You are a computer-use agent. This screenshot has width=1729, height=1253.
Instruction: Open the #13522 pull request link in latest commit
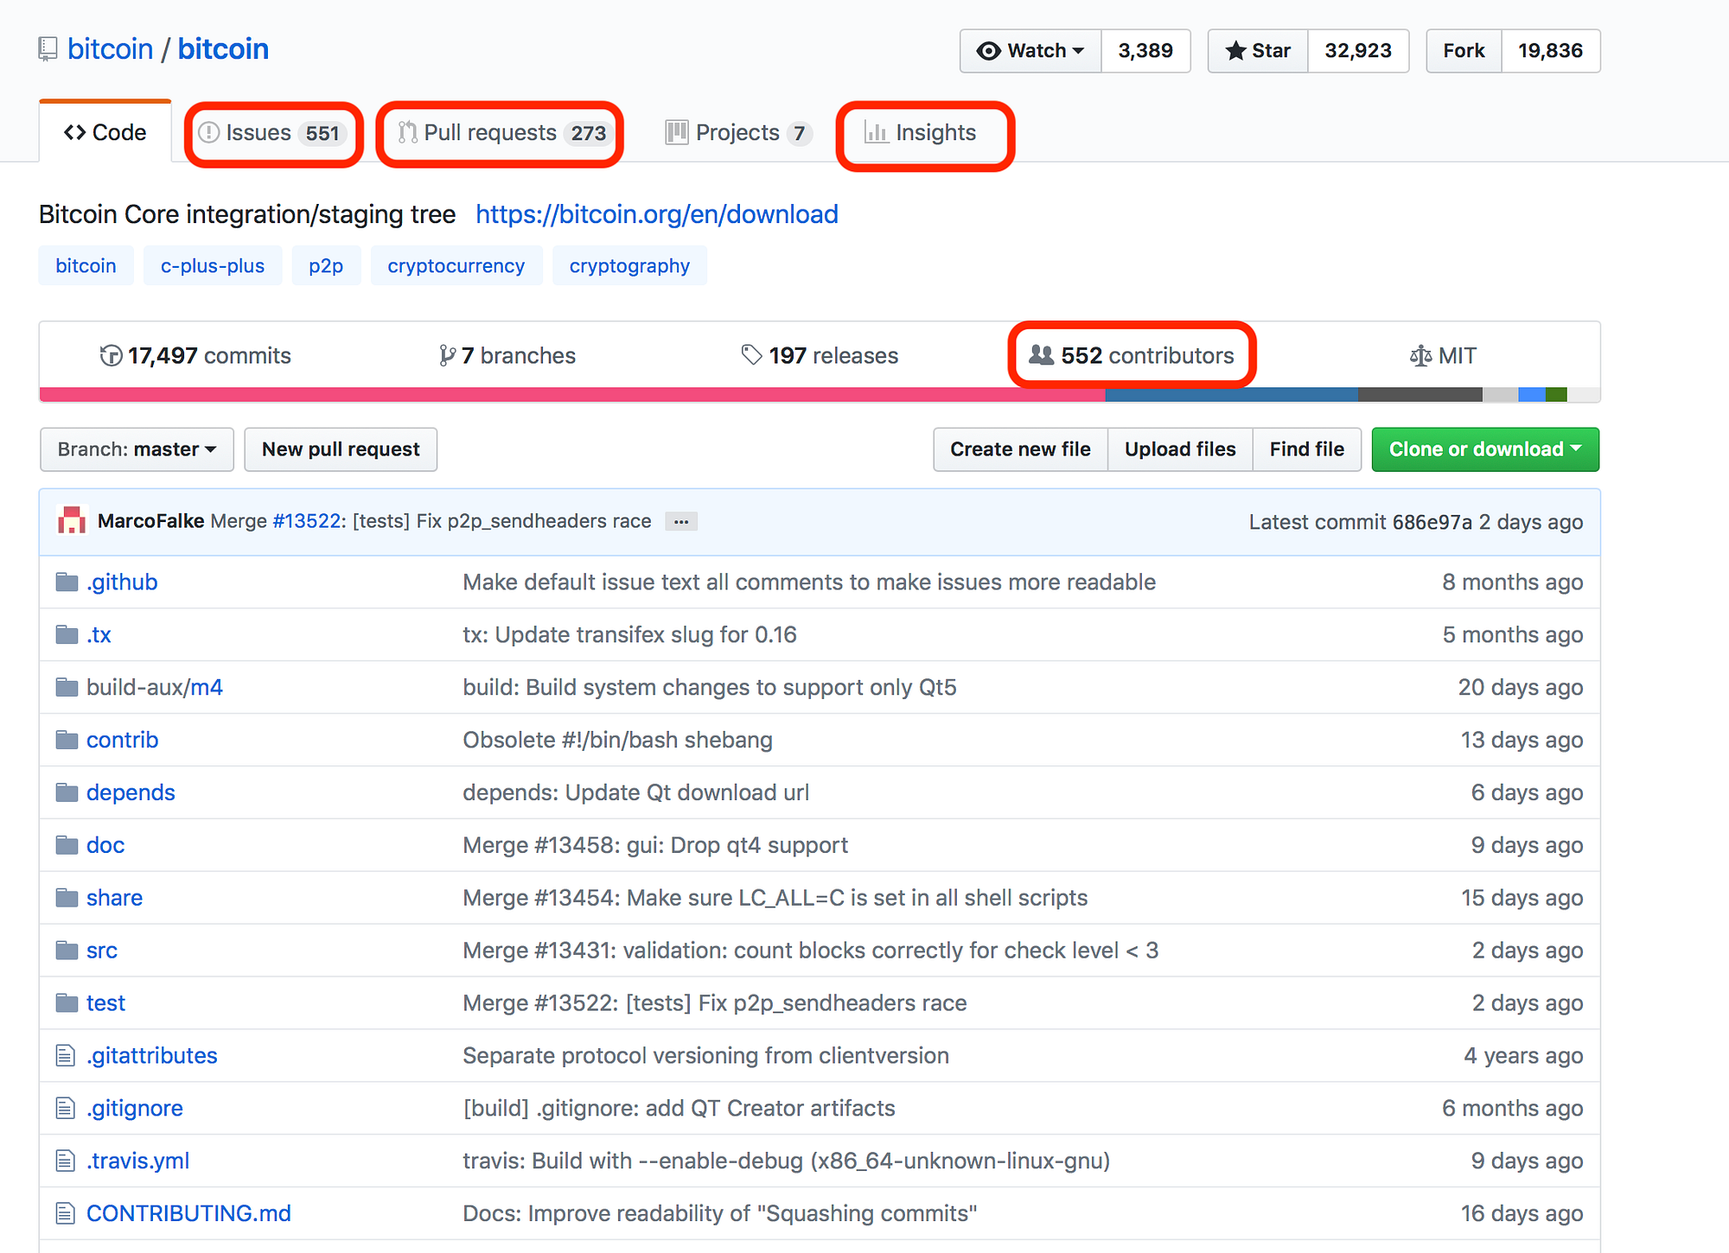pyautogui.click(x=306, y=522)
